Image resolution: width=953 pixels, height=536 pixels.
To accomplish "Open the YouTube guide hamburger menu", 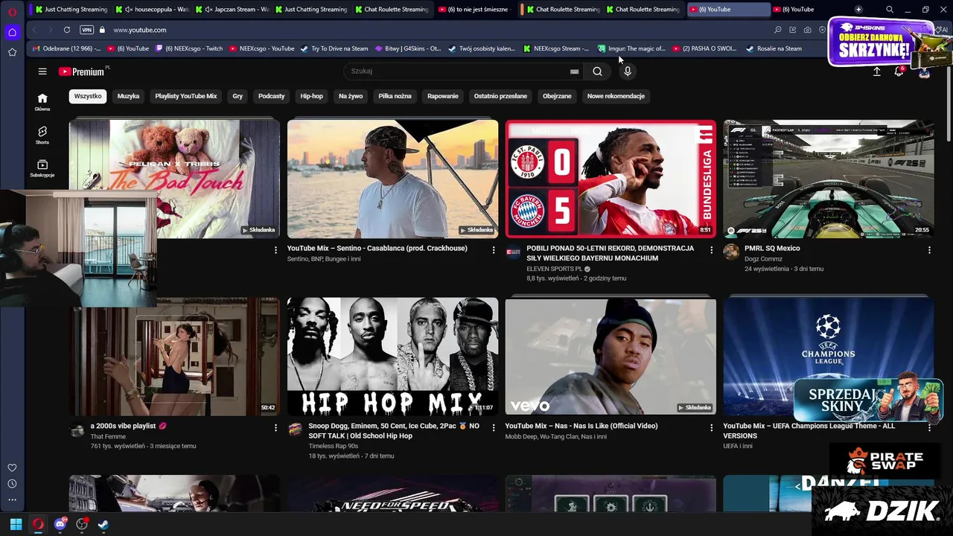I will (42, 71).
